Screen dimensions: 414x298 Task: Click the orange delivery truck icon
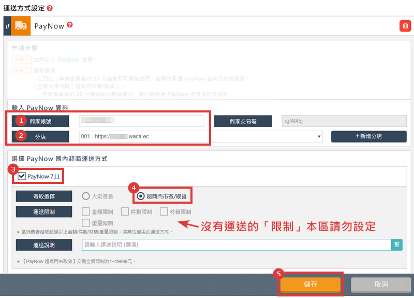[21, 26]
